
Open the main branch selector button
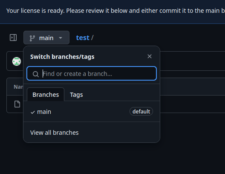(46, 38)
